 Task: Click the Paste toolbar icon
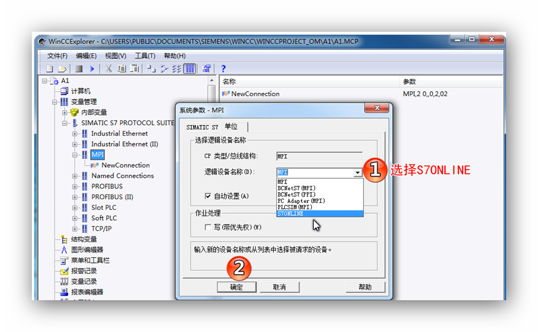[135, 69]
